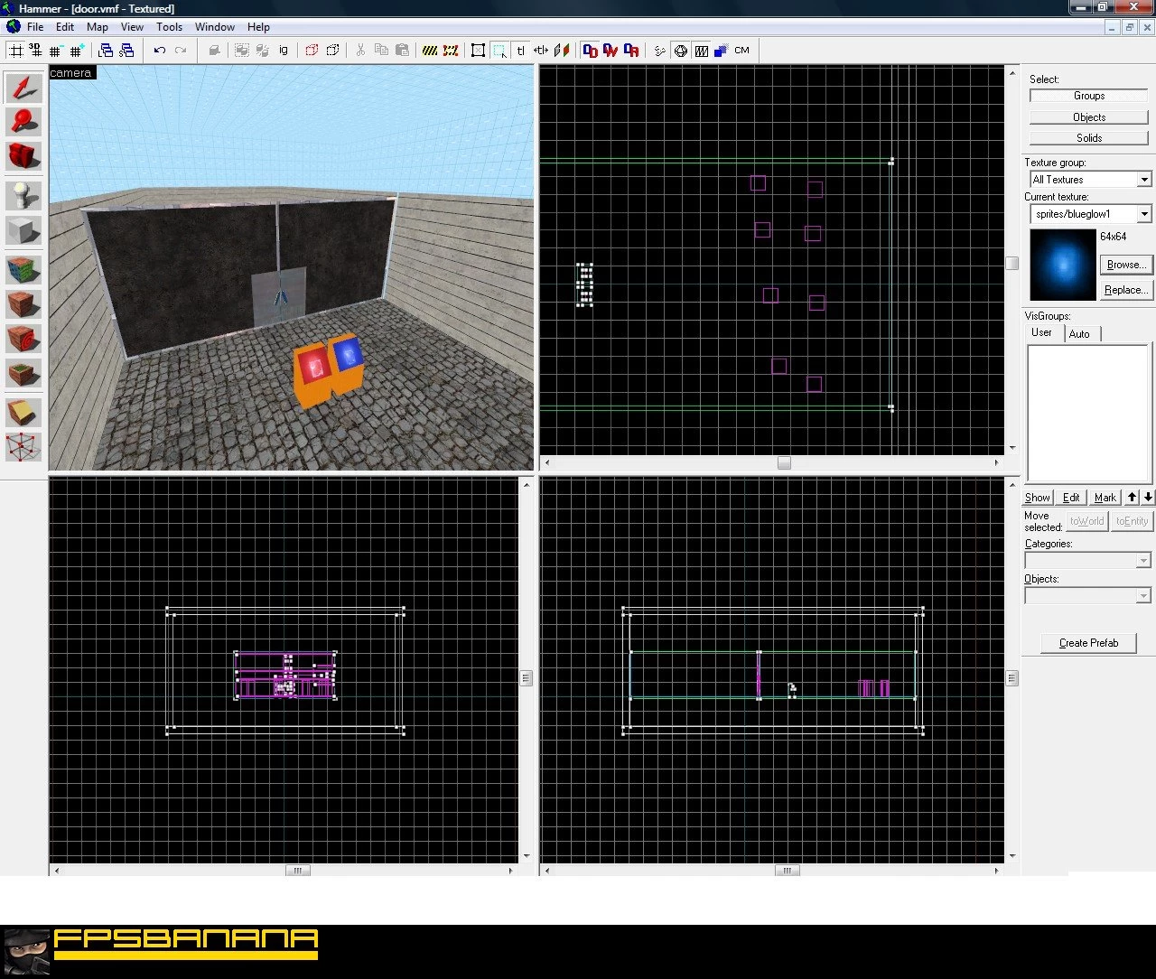Screen dimensions: 1156x979
Task: Toggle the ig ignore groups button
Action: pos(283,51)
